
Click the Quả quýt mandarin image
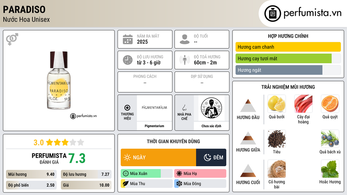(330, 104)
